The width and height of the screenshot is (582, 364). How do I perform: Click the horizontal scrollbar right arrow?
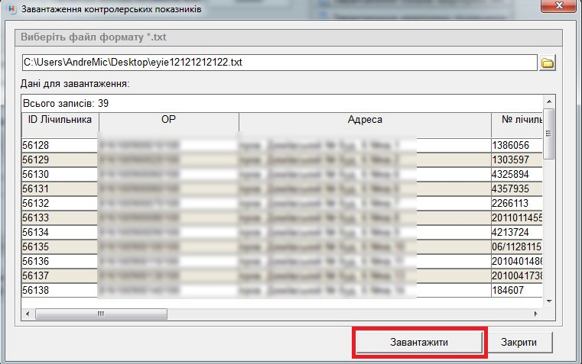[536, 314]
